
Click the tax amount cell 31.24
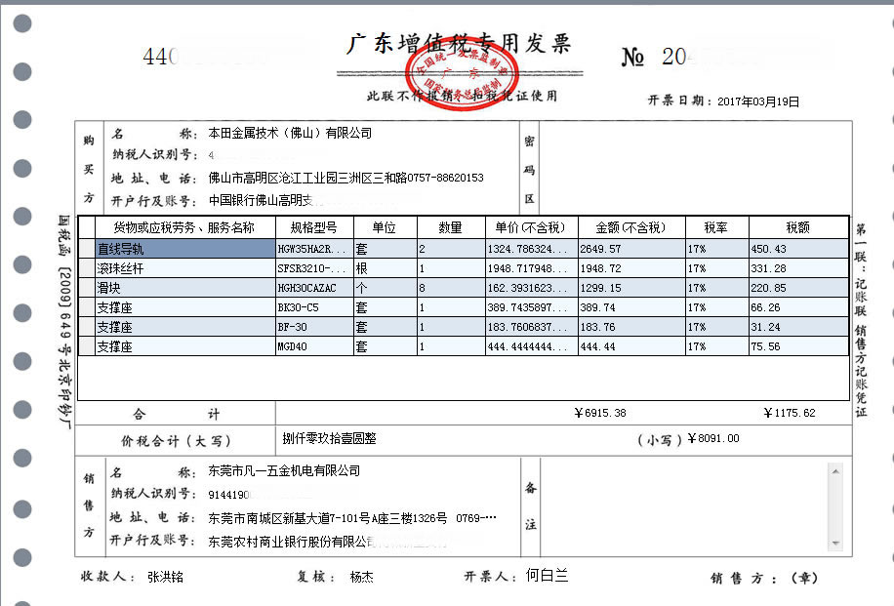pos(798,327)
